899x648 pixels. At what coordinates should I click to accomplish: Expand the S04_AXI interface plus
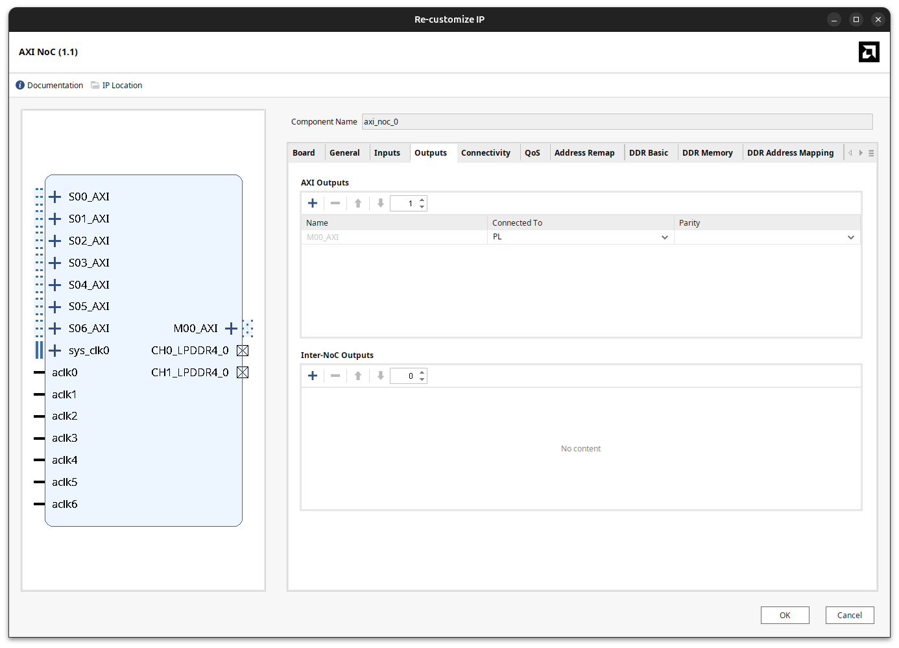click(55, 285)
